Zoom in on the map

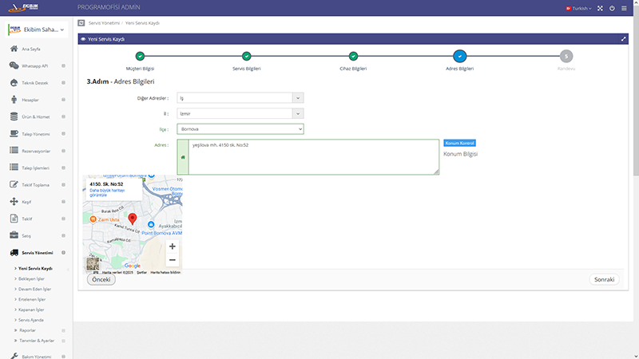pyautogui.click(x=172, y=247)
